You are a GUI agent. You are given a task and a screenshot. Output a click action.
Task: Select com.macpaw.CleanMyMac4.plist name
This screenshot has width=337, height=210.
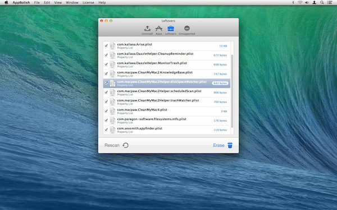click(142, 110)
